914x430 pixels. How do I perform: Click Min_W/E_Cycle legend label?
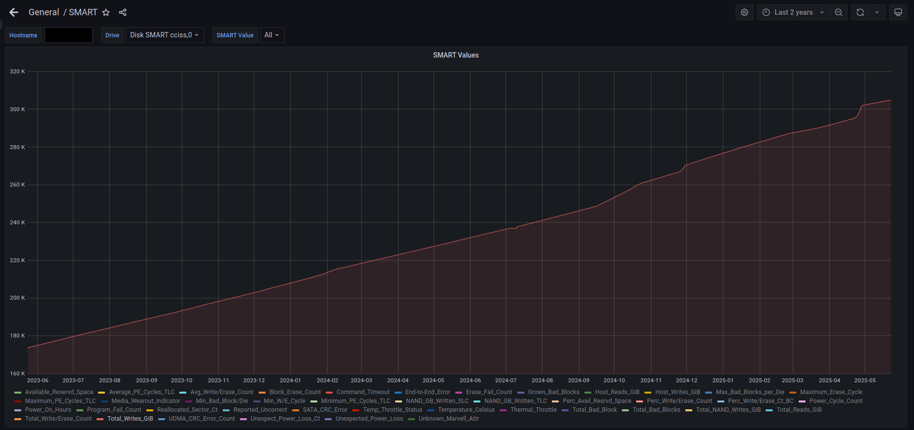coord(285,401)
